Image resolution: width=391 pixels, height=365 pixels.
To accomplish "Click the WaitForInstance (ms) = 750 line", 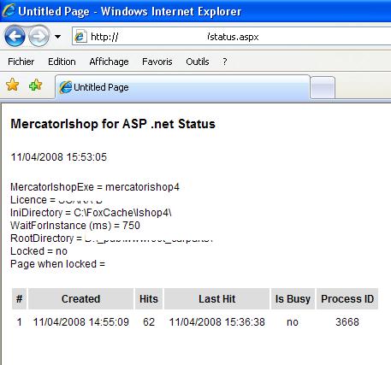I will coord(75,226).
